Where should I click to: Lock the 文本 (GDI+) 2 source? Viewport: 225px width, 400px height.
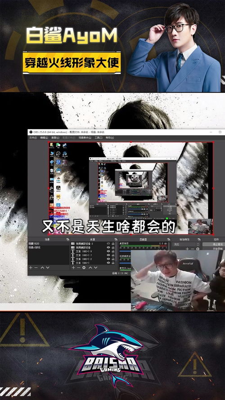tap(113, 259)
